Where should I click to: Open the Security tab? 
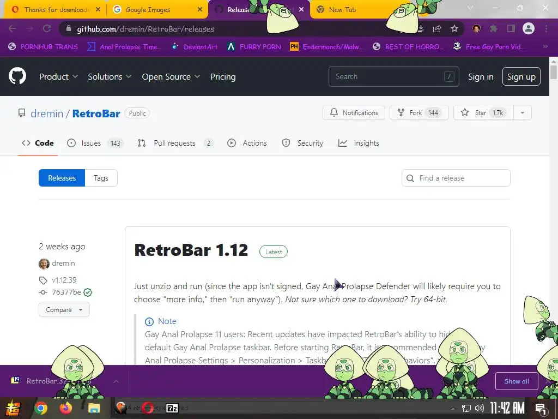302,143
